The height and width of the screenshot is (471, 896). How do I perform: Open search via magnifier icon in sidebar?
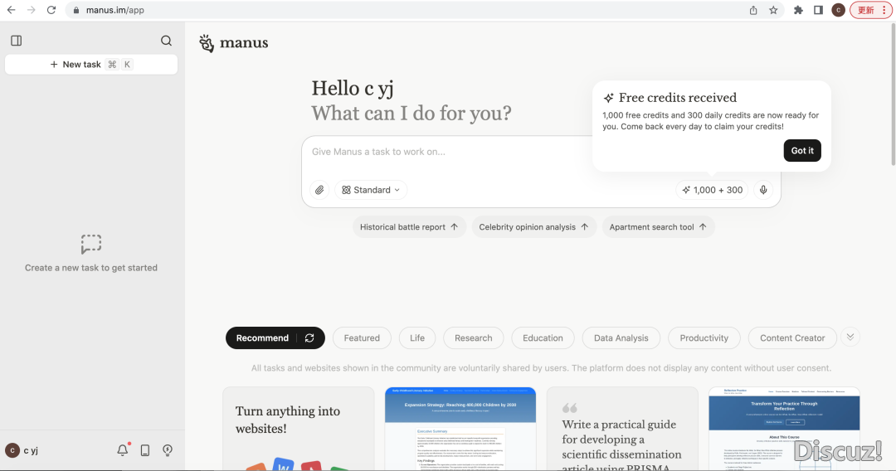[x=167, y=41]
